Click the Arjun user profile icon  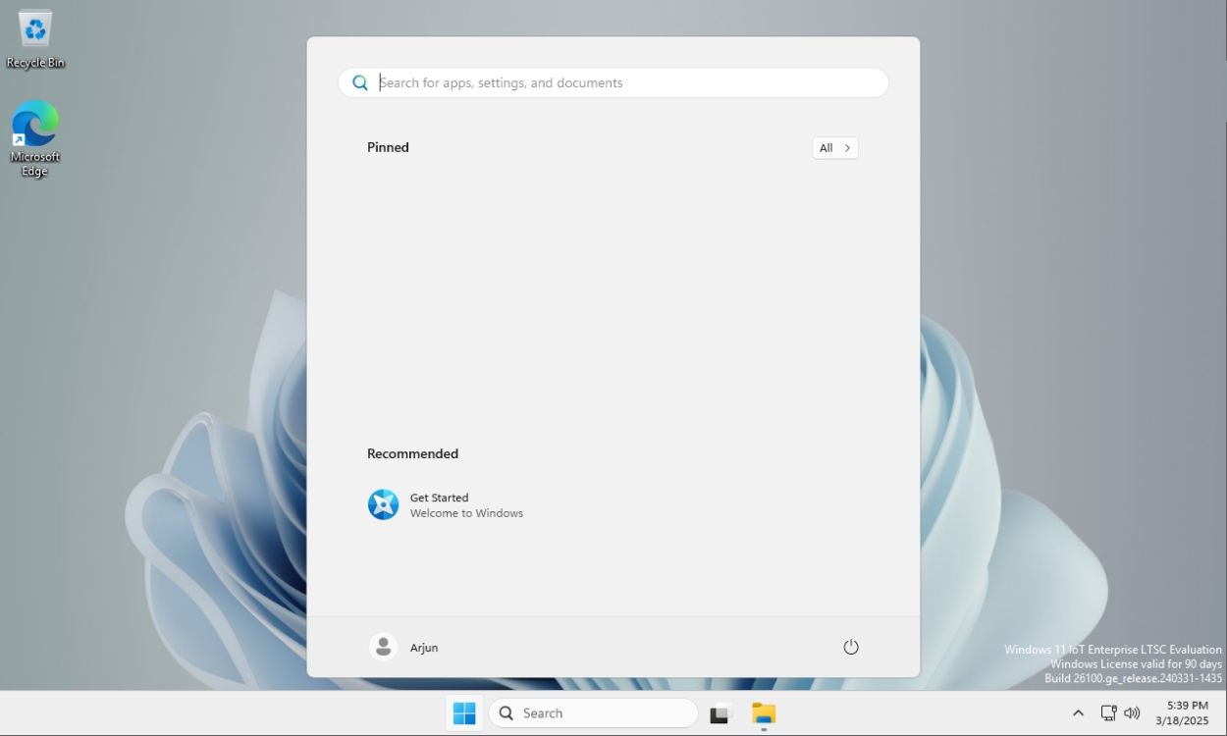(x=383, y=647)
